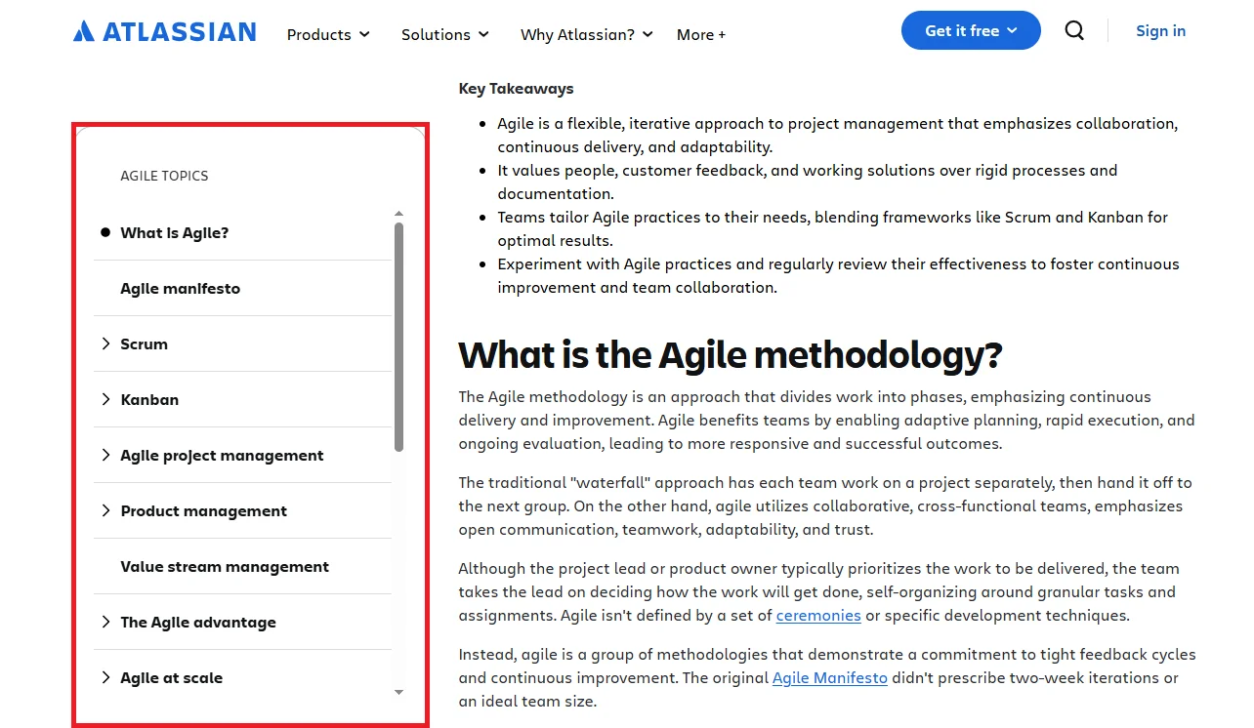Open the search magnifier icon
Image resolution: width=1254 pixels, height=728 pixels.
point(1074,30)
